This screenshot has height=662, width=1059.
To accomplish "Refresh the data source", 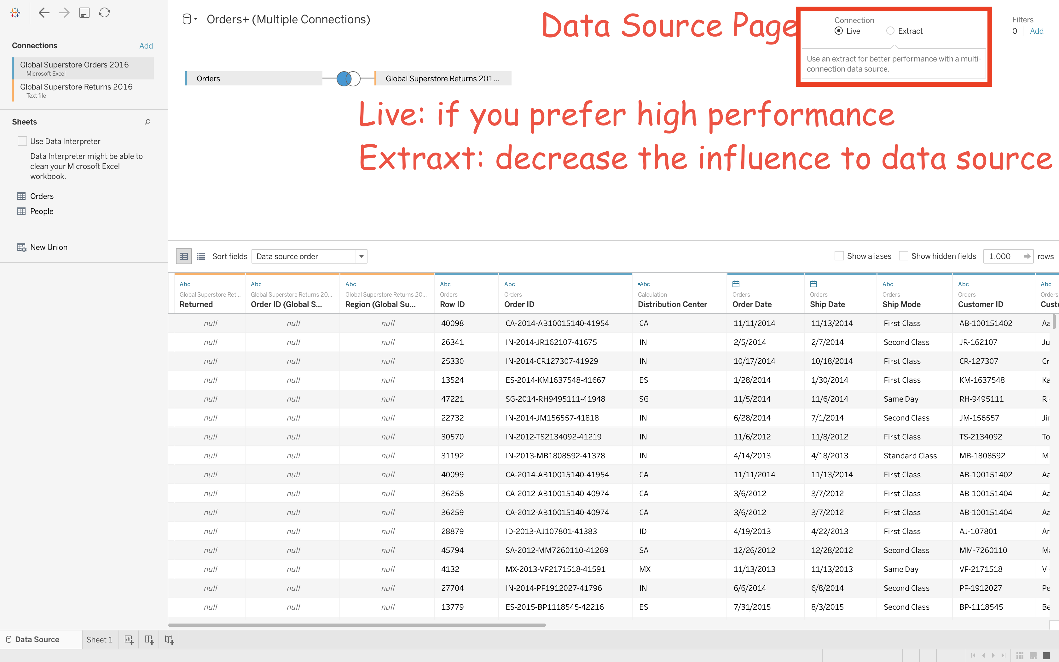I will [x=104, y=13].
